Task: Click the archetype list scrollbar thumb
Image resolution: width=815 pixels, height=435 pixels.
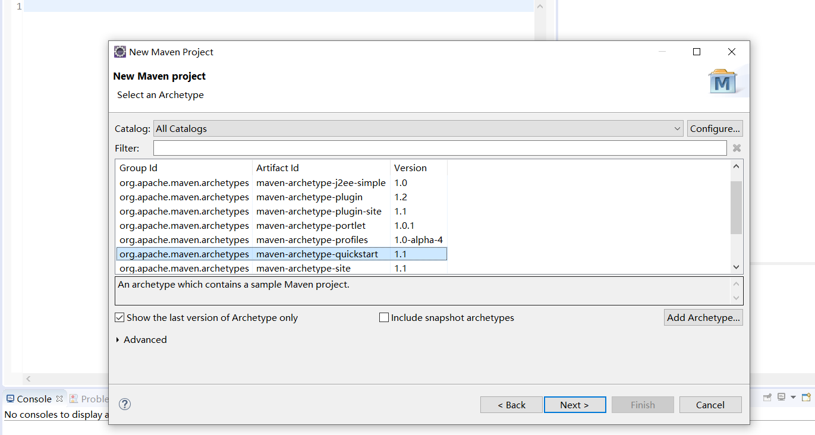Action: pyautogui.click(x=737, y=207)
